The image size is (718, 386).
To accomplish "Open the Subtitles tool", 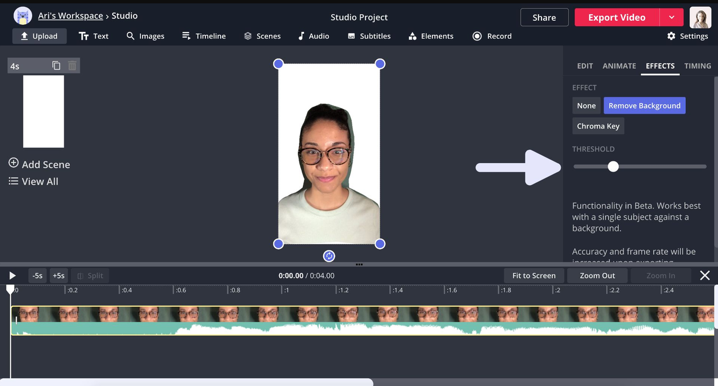I will pyautogui.click(x=369, y=36).
